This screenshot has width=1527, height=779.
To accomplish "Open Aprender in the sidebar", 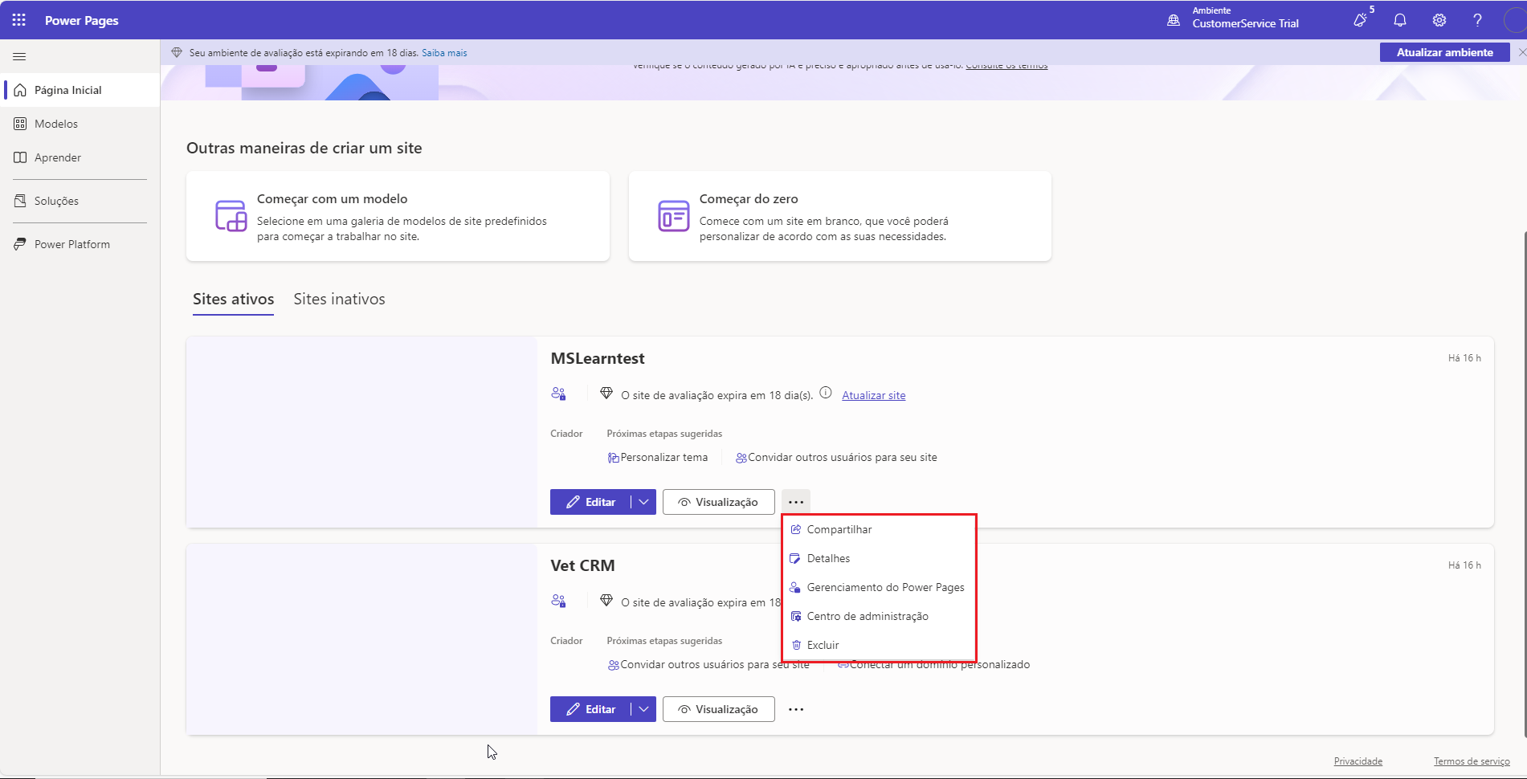I will (x=80, y=157).
